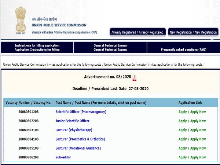Viewport: 220px width, 165px height.
Task: Select vacancy number 20080804108
Action: tap(29, 139)
